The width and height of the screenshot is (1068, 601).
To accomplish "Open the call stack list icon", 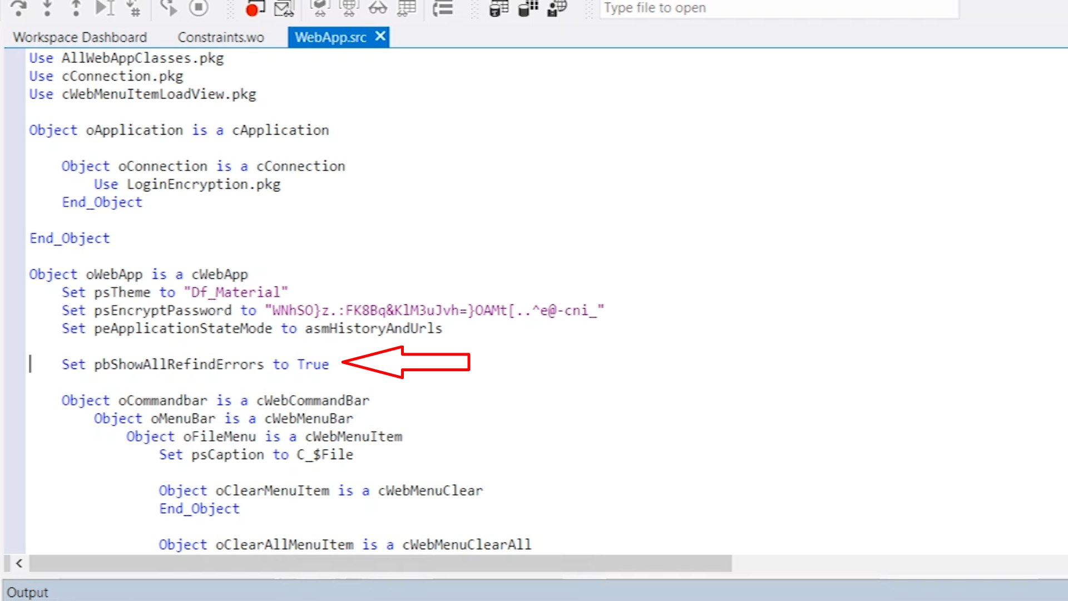I will 443,8.
